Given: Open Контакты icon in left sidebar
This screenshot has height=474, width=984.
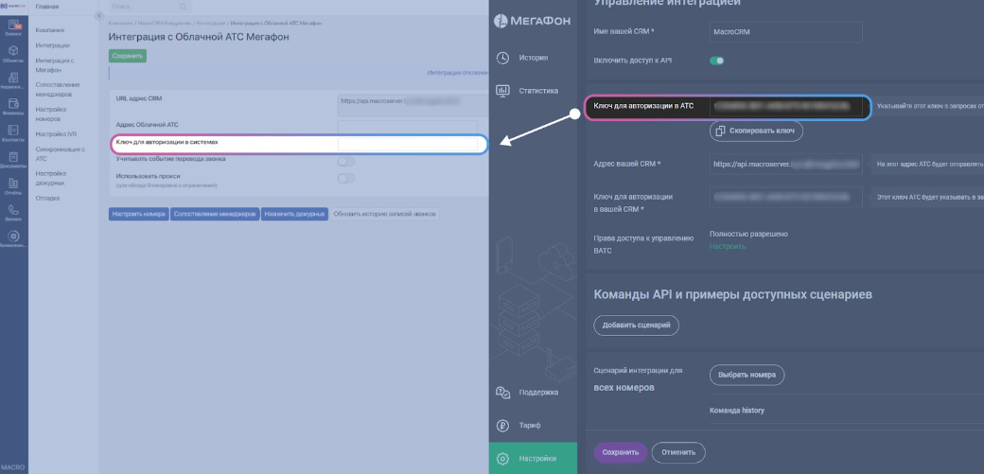Looking at the screenshot, I should (x=13, y=132).
